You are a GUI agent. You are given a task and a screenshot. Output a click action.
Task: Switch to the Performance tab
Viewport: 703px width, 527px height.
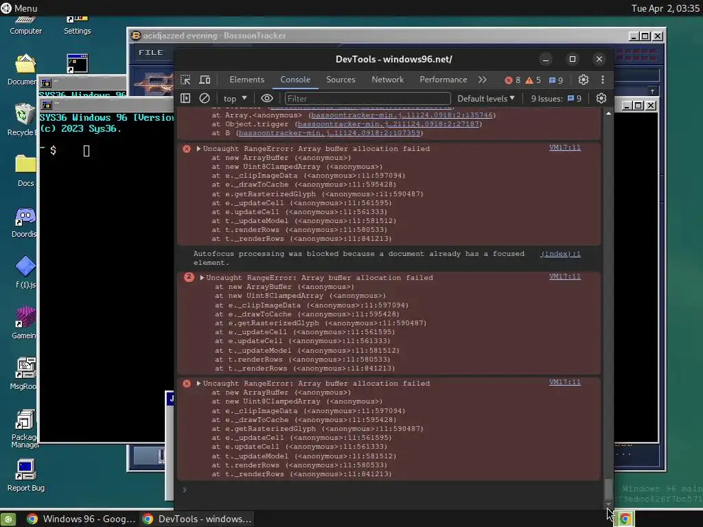tap(443, 80)
